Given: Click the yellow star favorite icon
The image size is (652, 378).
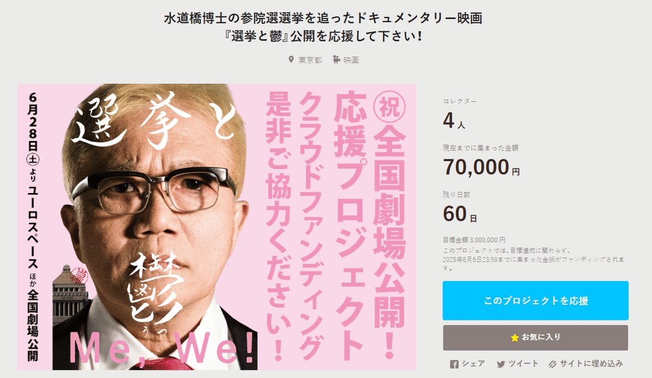Looking at the screenshot, I should [515, 337].
